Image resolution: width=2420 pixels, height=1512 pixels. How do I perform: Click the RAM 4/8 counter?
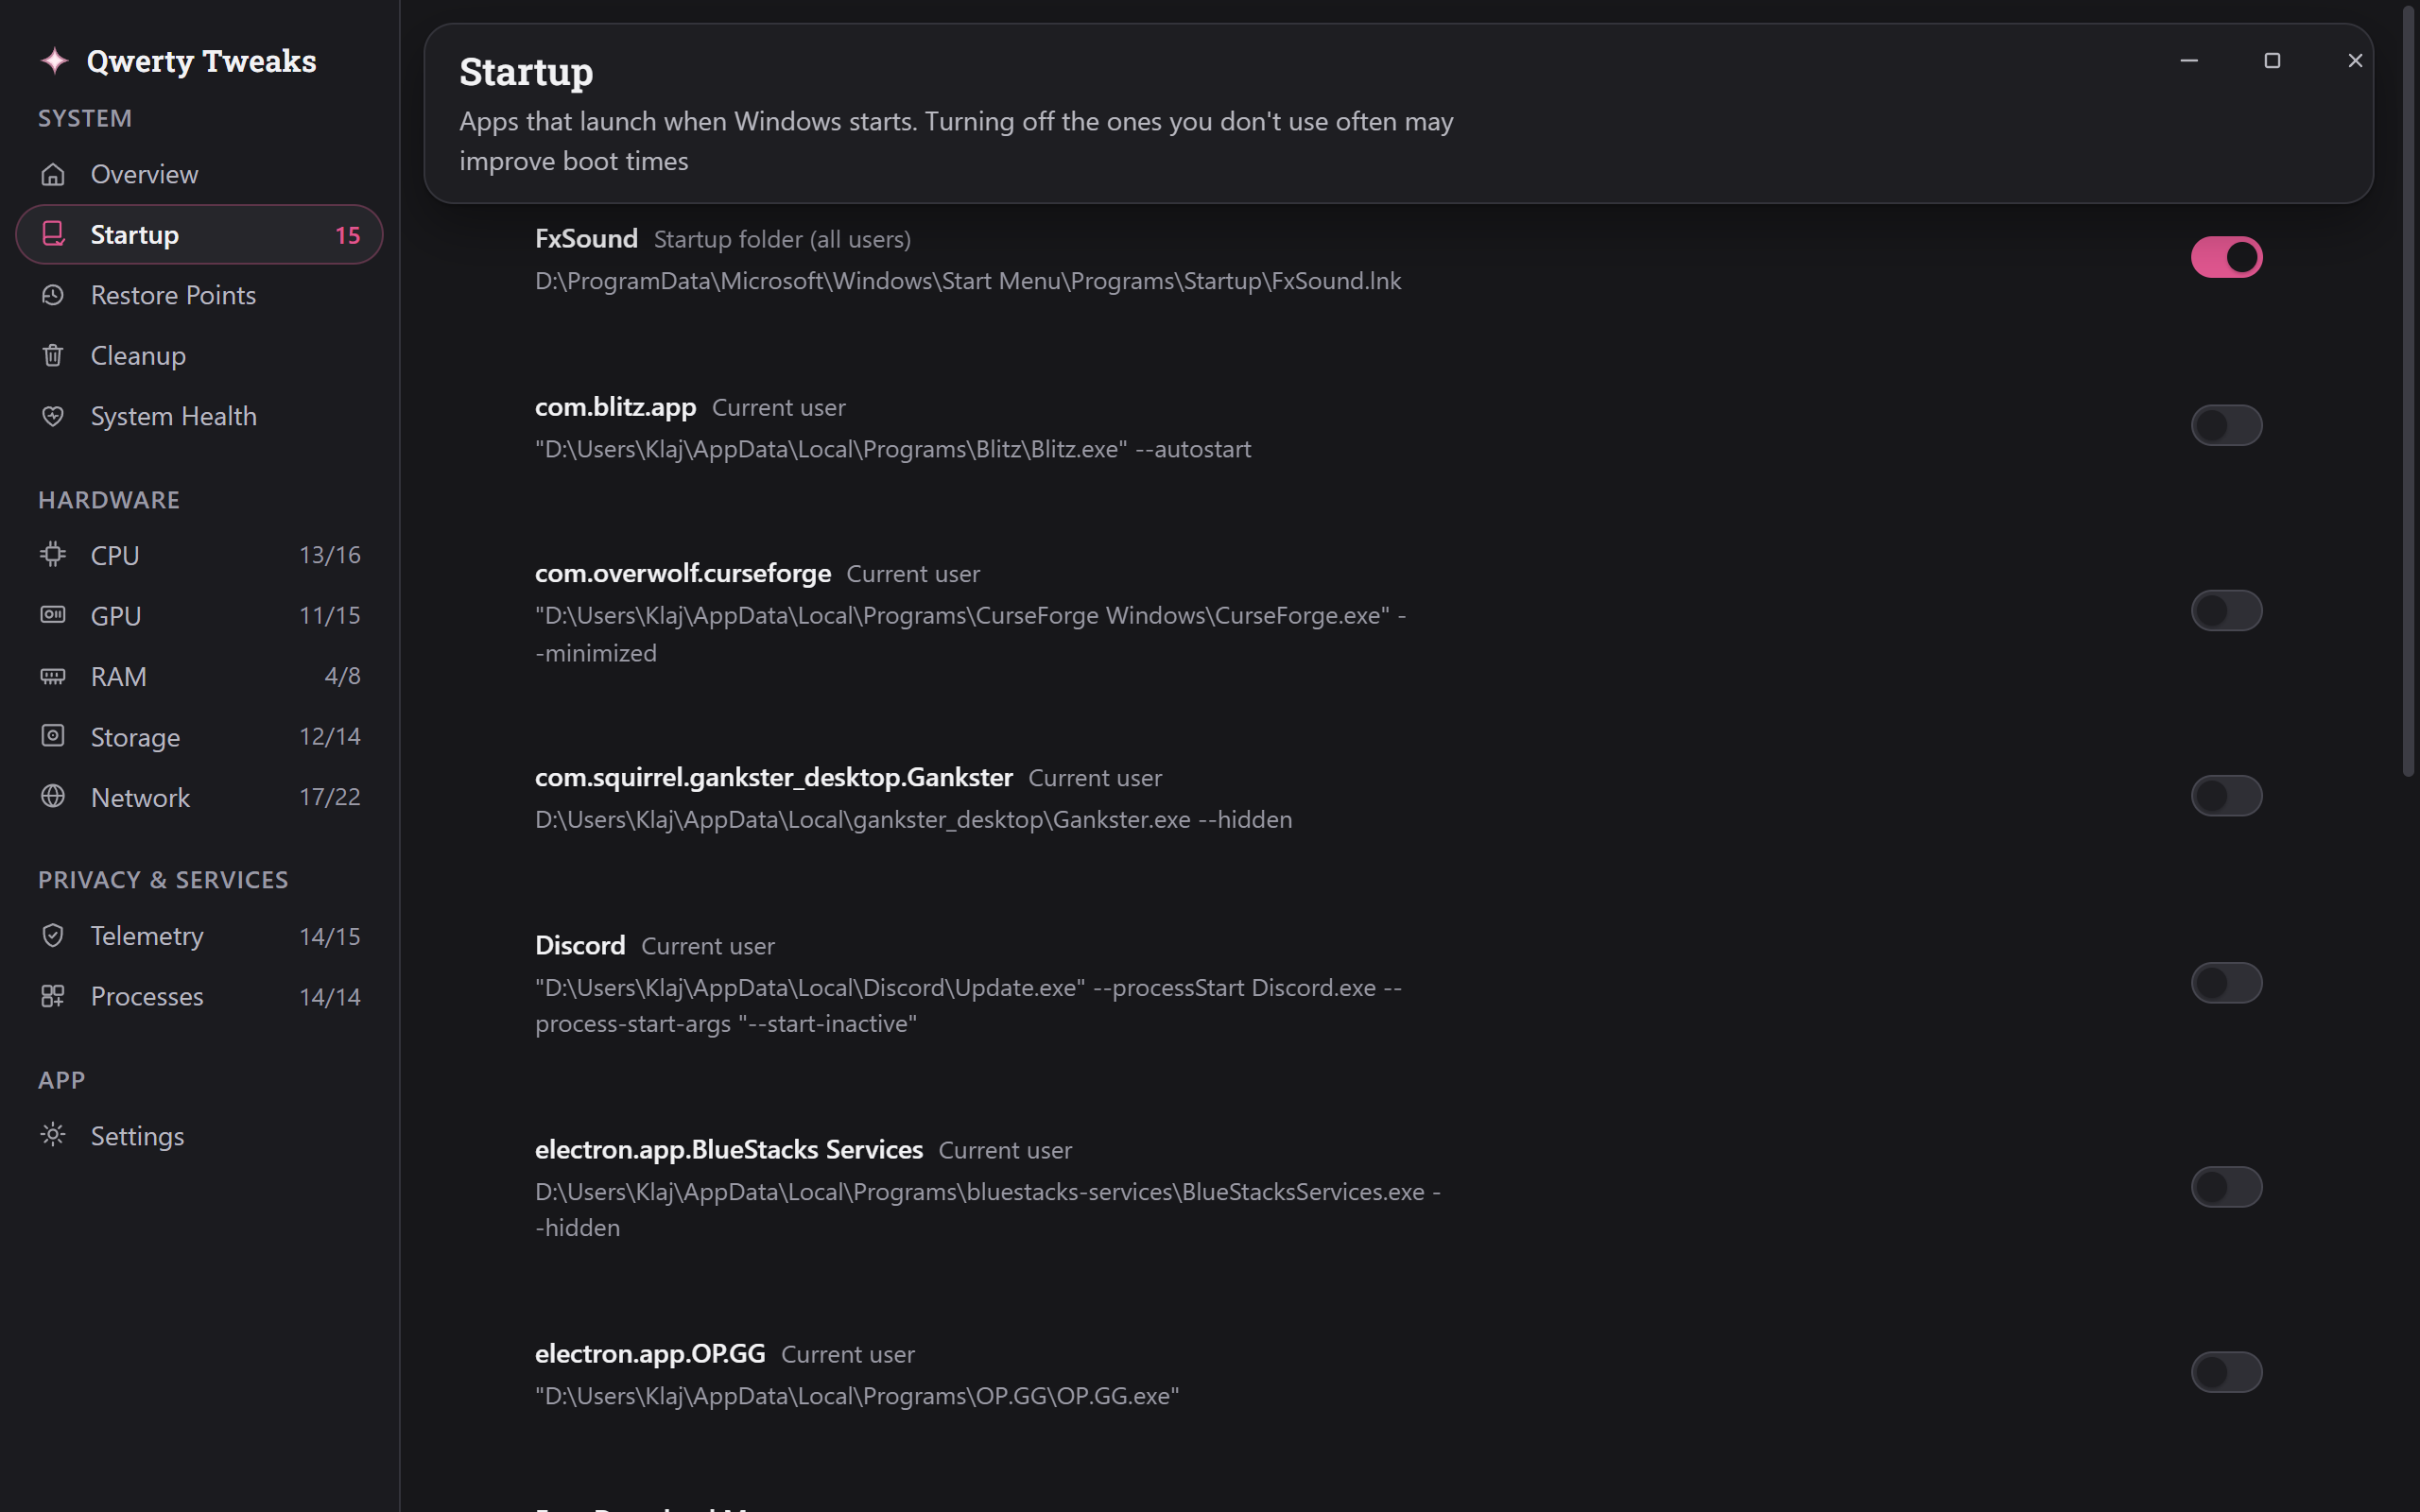coord(342,676)
